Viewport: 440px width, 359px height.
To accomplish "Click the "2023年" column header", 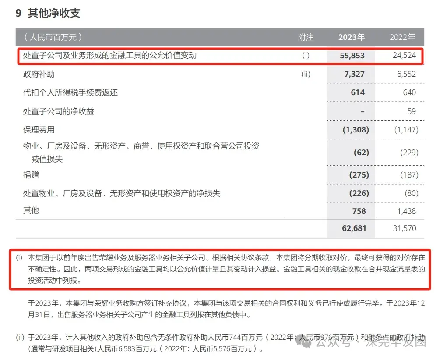I will [x=351, y=37].
